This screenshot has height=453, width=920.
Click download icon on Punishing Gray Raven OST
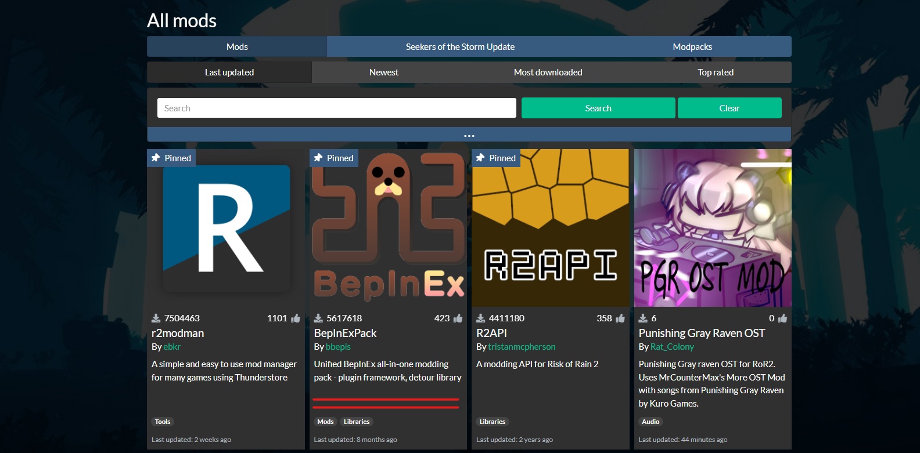coord(643,318)
